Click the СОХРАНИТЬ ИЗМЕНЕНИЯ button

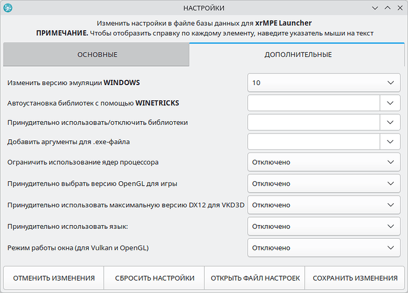point(355,278)
